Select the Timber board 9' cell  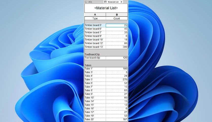coord(95,36)
